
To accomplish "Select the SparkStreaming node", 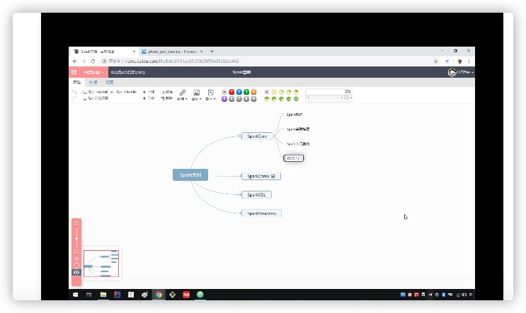I will point(261,213).
